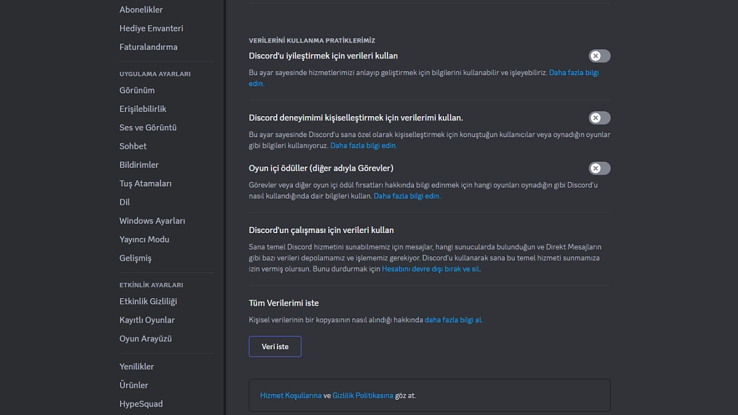Screen dimensions: 738x415
Task: Click "daha fazla bilgi al" under Tüm Verilerimi iste
Action: 453,320
